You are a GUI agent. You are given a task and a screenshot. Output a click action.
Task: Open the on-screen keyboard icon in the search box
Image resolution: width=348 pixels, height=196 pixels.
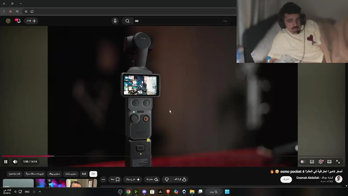coord(137,21)
